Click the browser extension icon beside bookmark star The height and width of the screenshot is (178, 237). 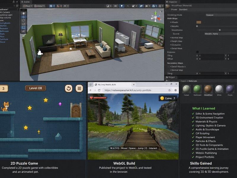(x=175, y=90)
